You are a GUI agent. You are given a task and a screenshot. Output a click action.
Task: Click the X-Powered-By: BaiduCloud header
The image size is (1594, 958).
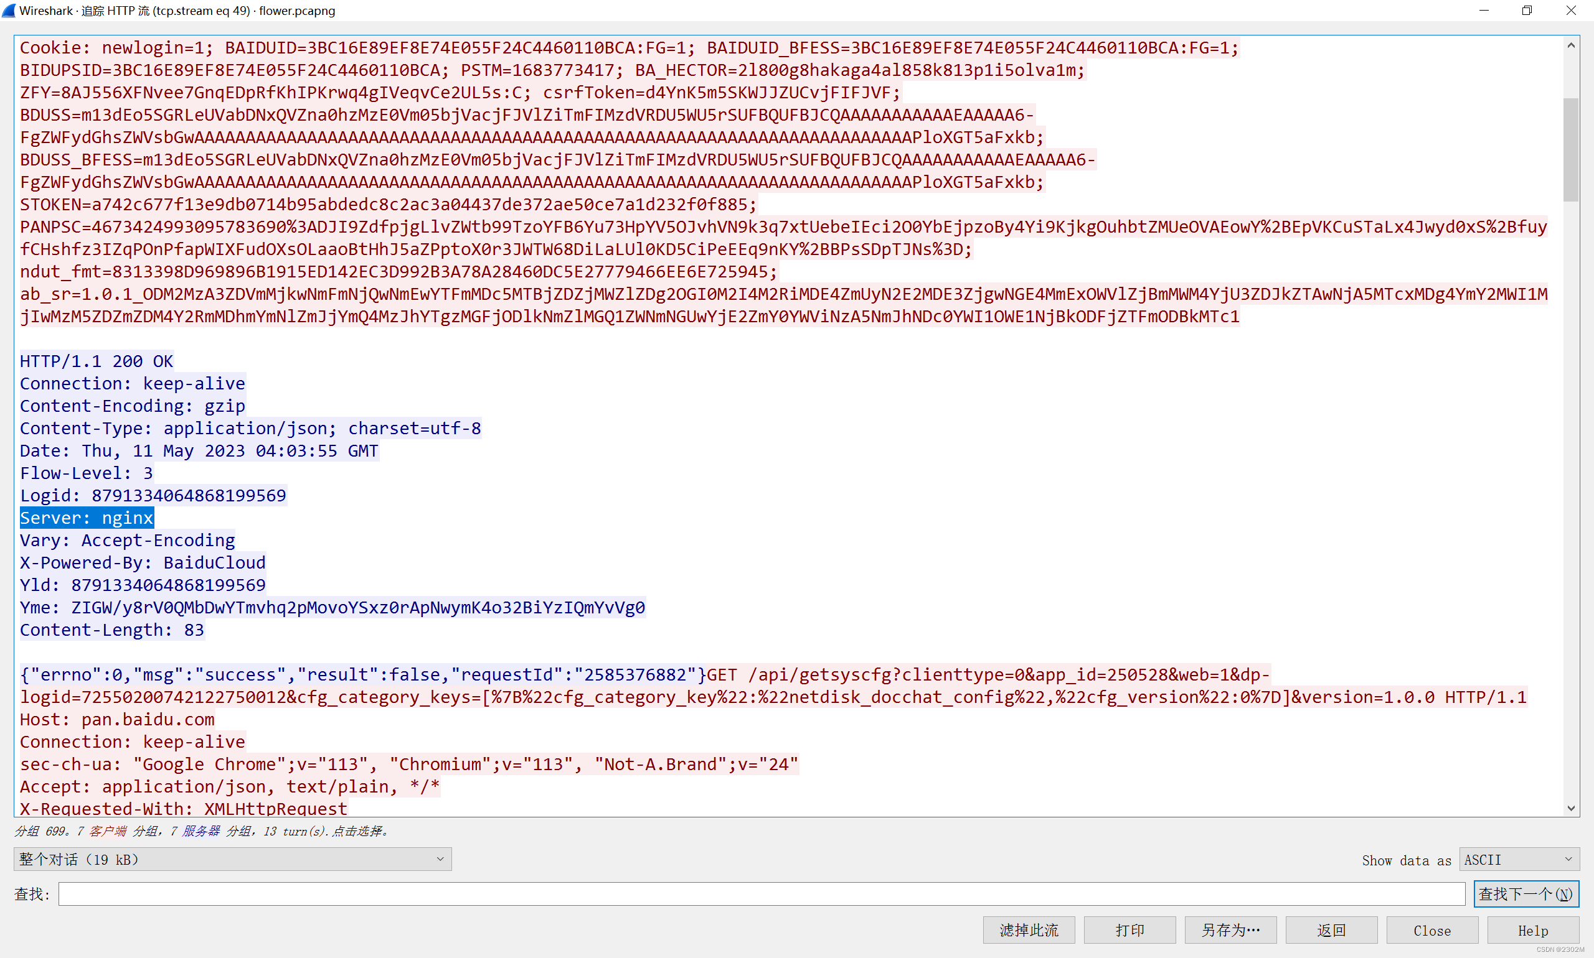click(143, 562)
